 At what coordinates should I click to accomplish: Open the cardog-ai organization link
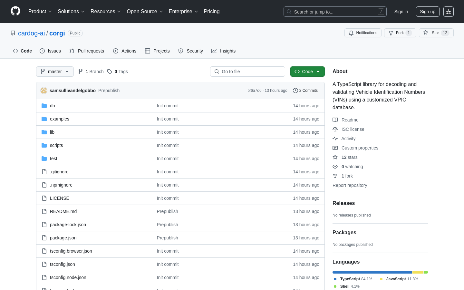(x=32, y=33)
